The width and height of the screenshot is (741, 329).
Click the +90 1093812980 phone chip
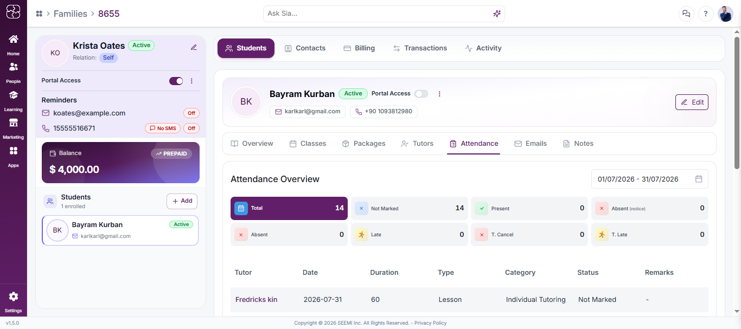coord(384,112)
